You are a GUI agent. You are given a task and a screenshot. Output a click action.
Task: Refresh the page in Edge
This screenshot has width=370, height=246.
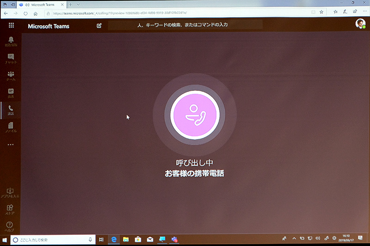tap(25, 13)
